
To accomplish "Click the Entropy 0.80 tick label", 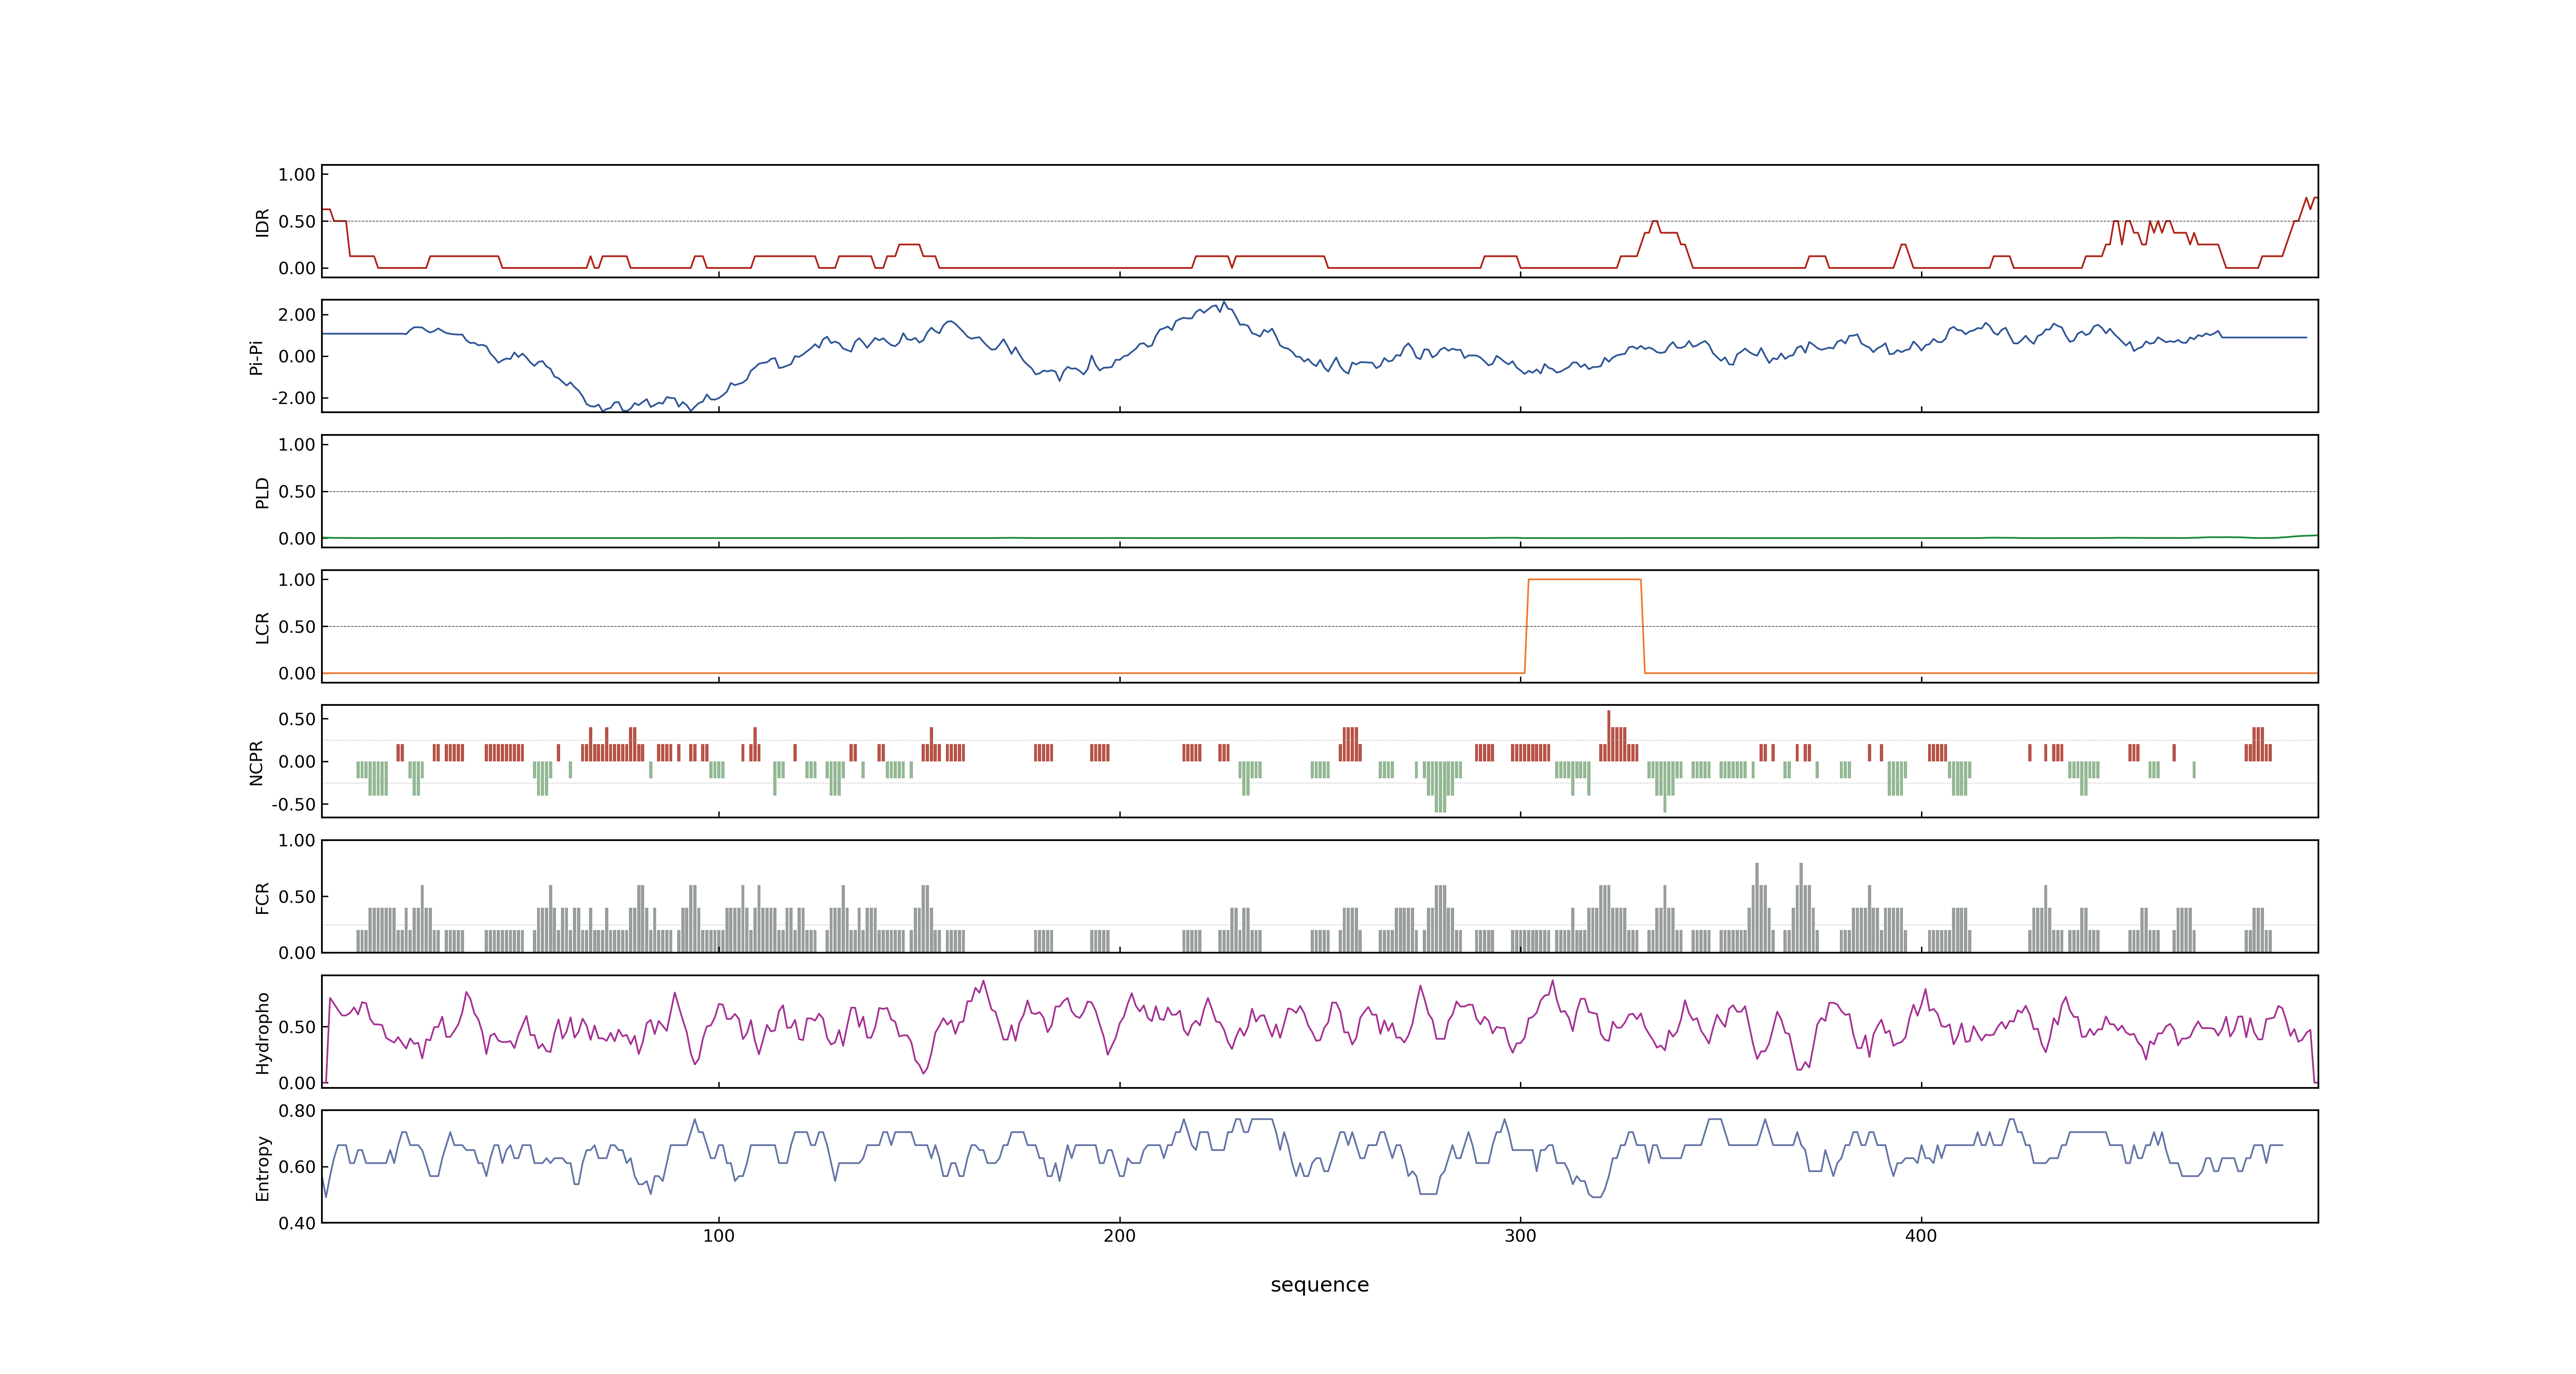I will (x=297, y=1111).
